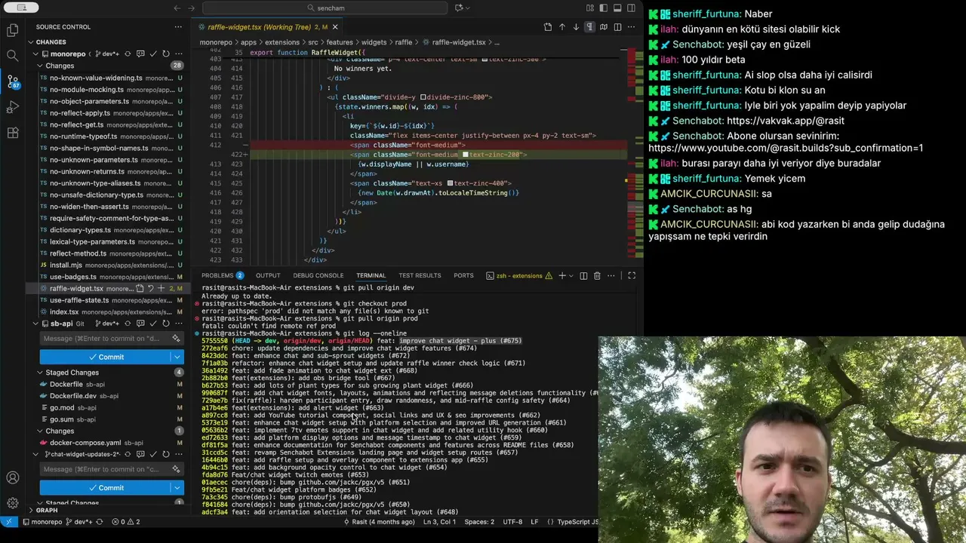
Task: Stage changes on raffle-widget.tsx row
Action: pos(161,289)
